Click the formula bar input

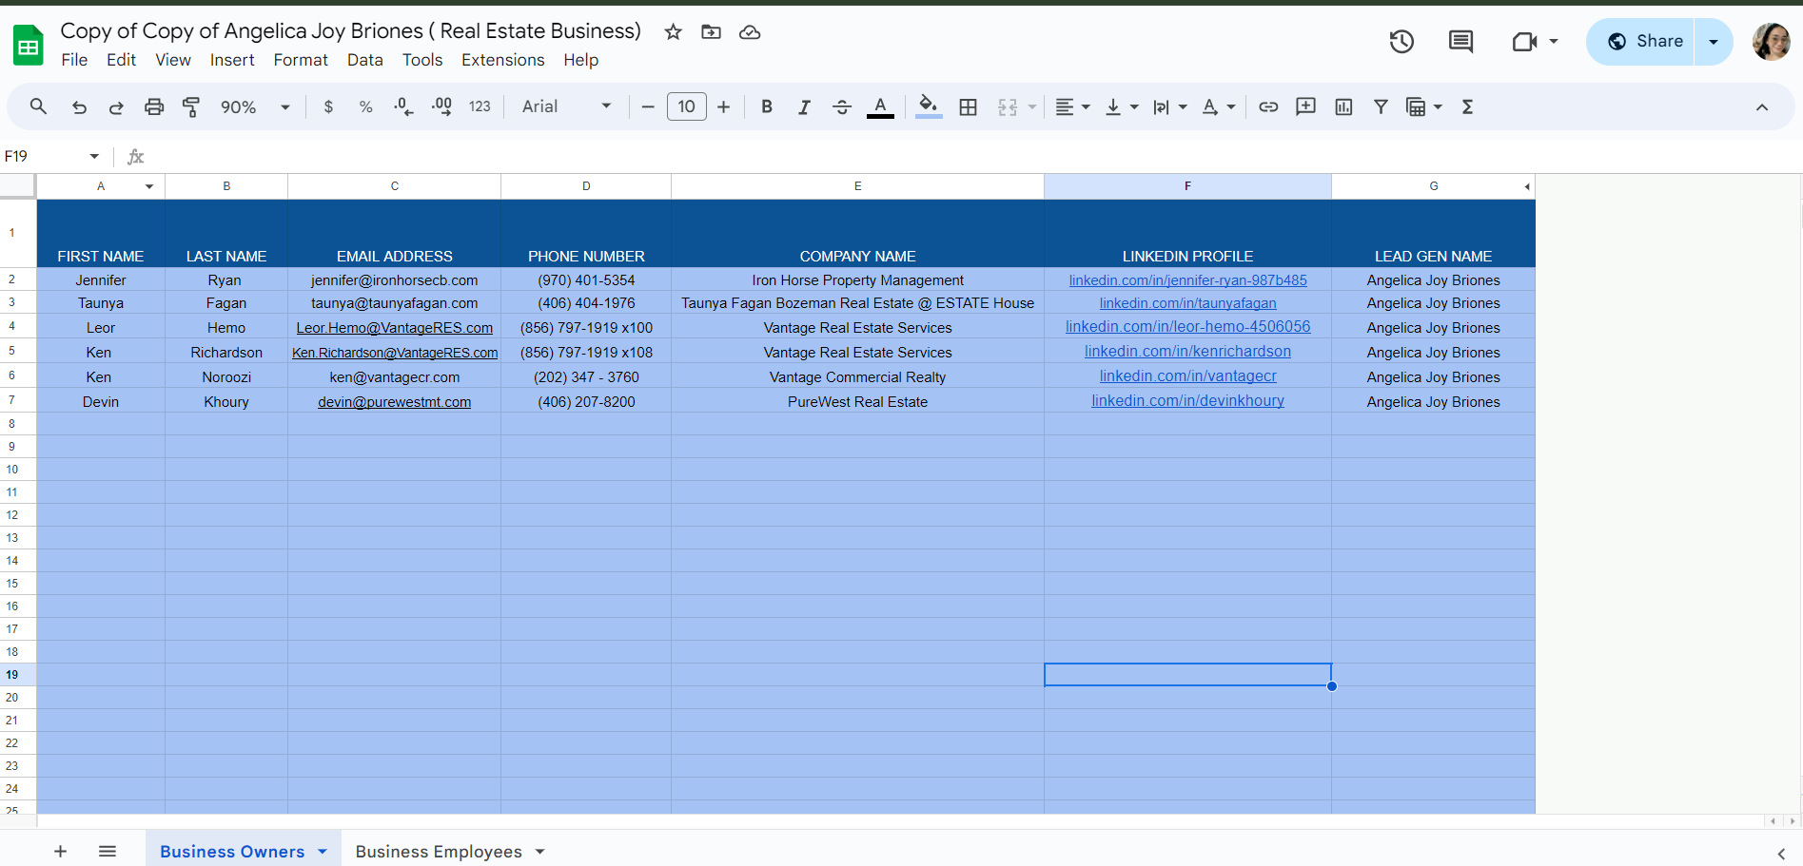[x=970, y=156]
